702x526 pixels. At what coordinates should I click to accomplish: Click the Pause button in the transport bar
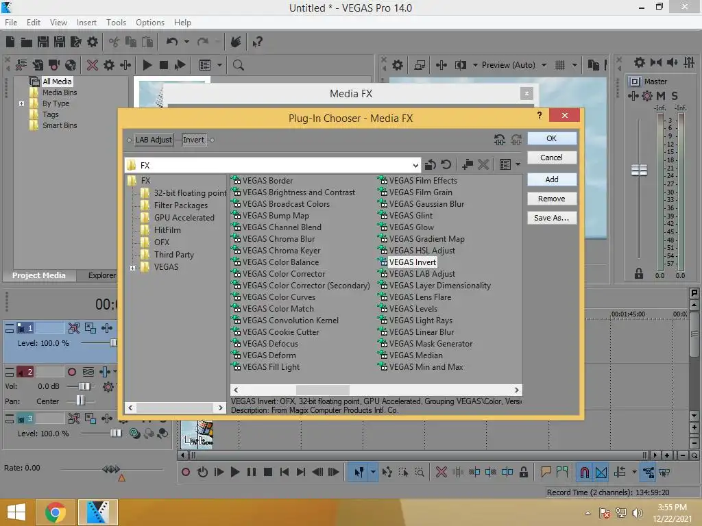(251, 472)
